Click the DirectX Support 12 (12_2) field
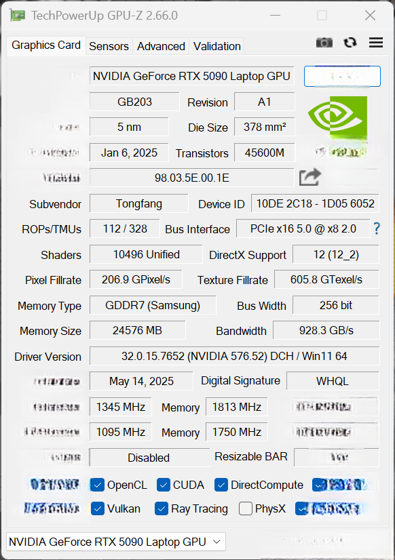395x560 pixels. (336, 254)
